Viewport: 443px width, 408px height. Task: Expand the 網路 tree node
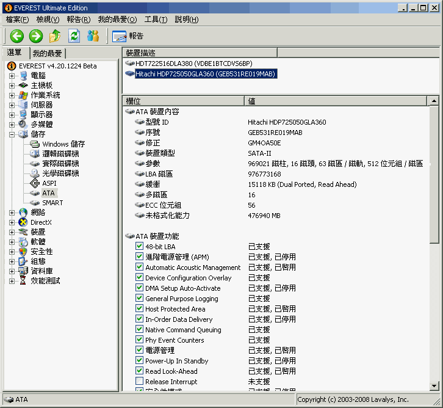(12, 213)
